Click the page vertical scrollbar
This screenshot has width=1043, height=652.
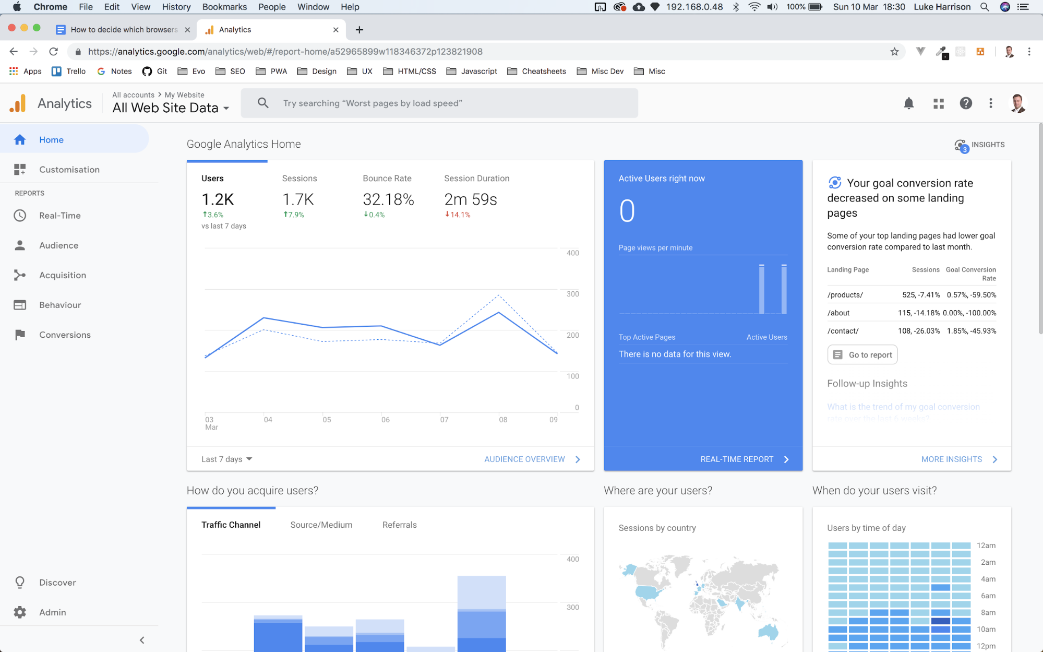[1040, 229]
